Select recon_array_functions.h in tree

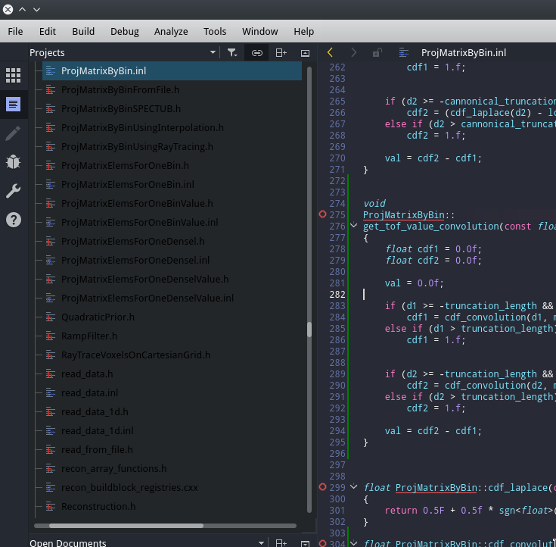(x=113, y=468)
